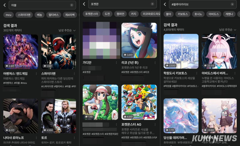The image size is (240, 146).
Task: Go back from the #블루아카이브 search screen
Action: (x=165, y=4)
